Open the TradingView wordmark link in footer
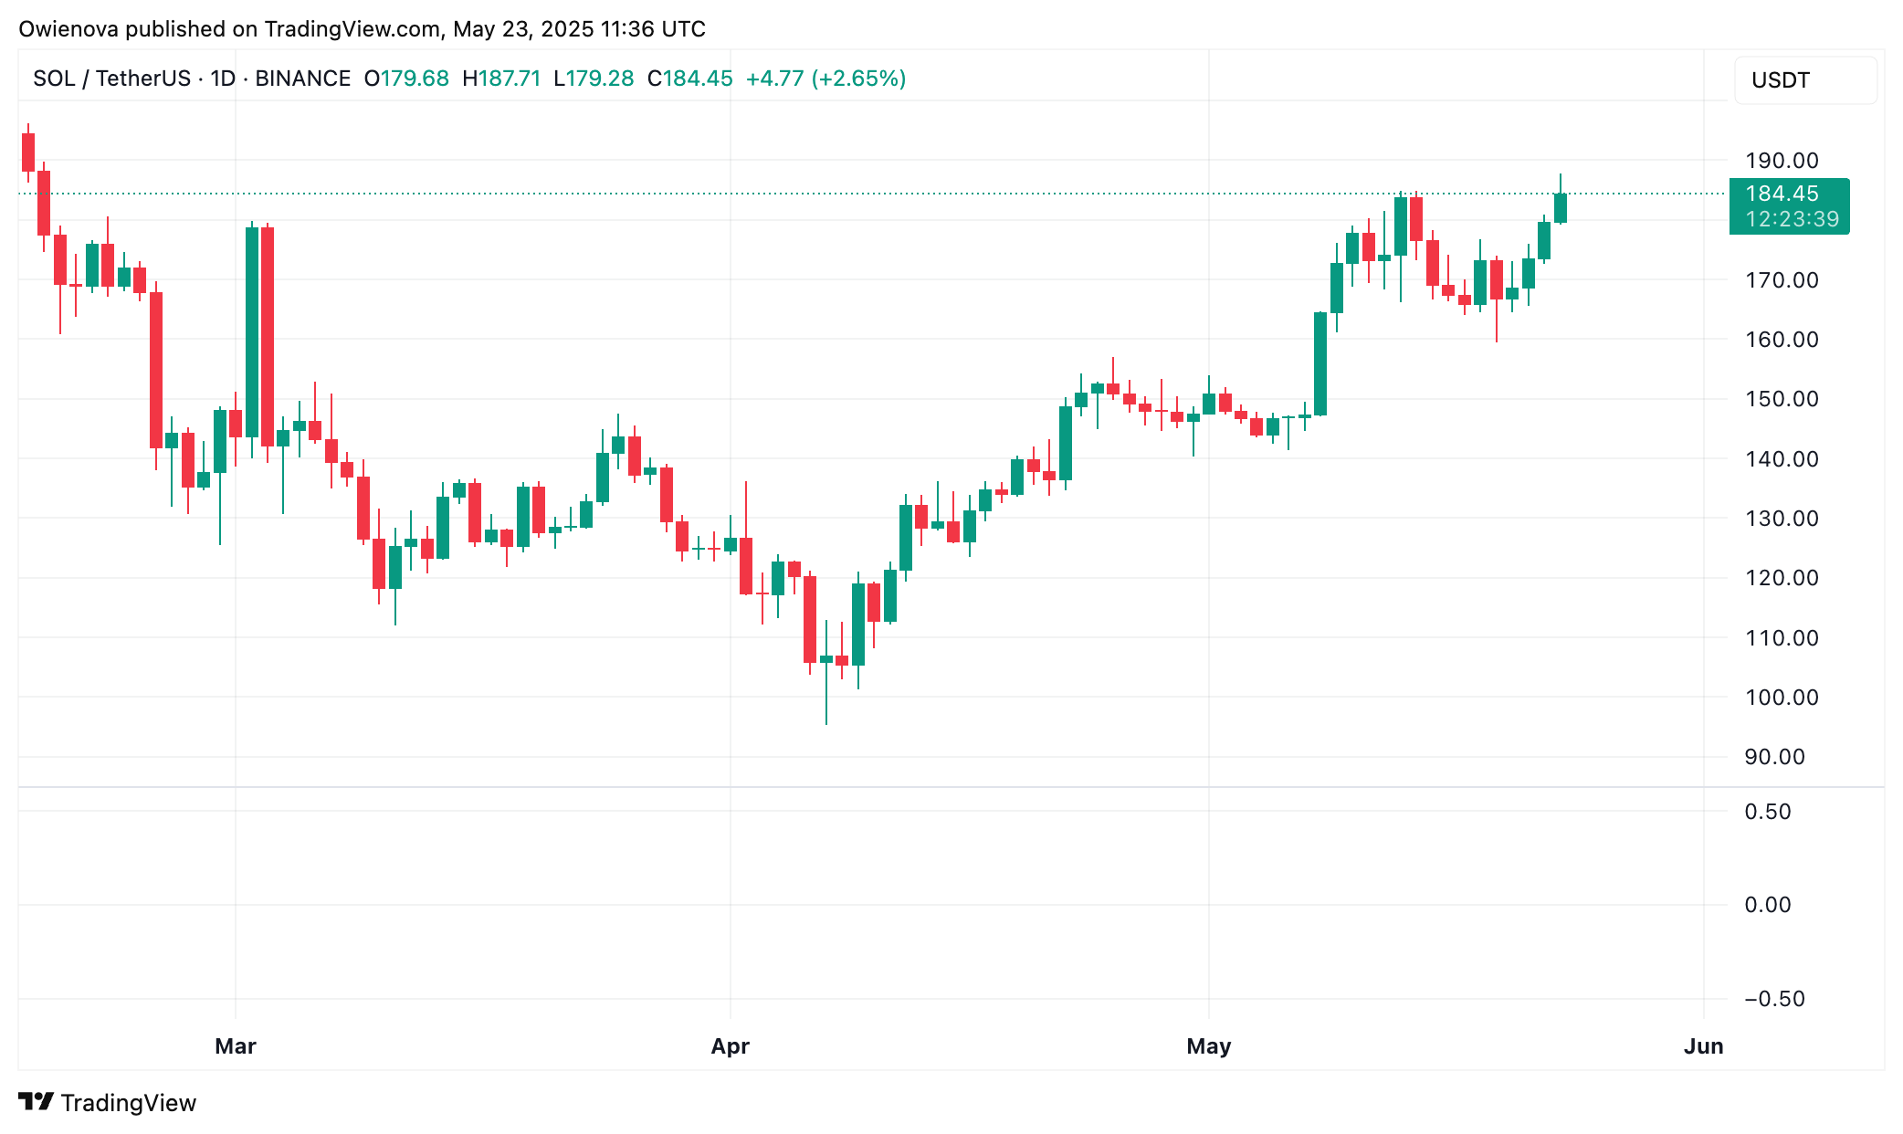The height and width of the screenshot is (1134, 1903). [129, 1103]
